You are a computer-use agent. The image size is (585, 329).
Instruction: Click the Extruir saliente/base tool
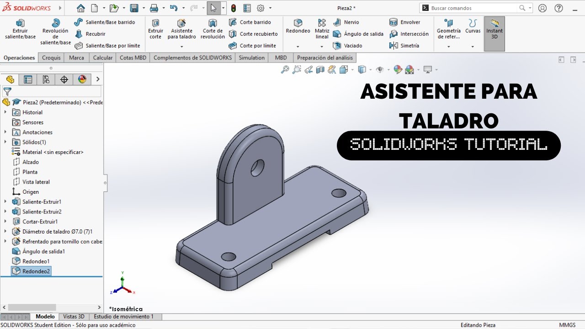pos(20,29)
